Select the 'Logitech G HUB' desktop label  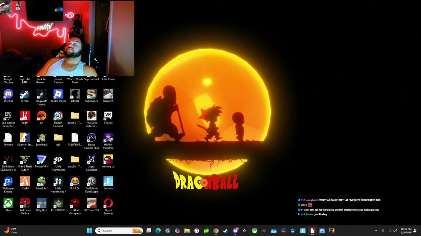(25, 81)
